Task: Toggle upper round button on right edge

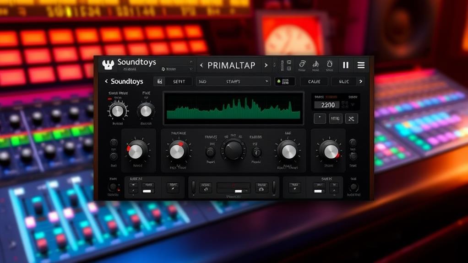Action: pos(353,143)
